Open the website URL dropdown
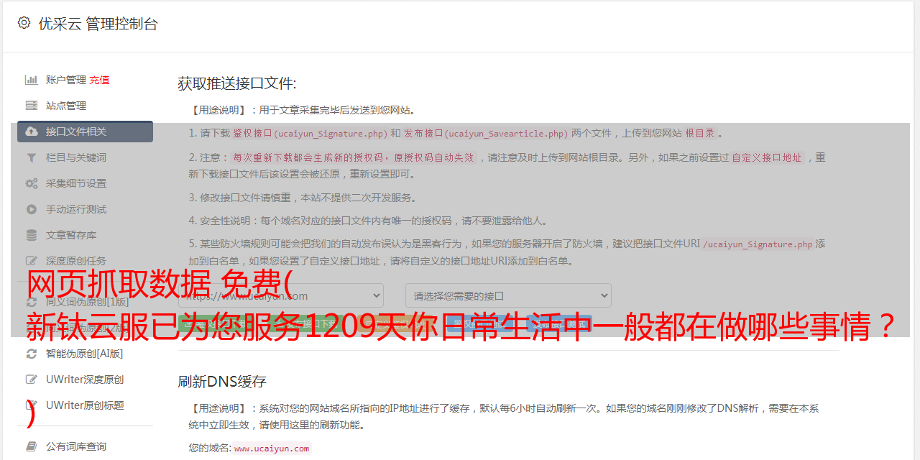 (281, 295)
